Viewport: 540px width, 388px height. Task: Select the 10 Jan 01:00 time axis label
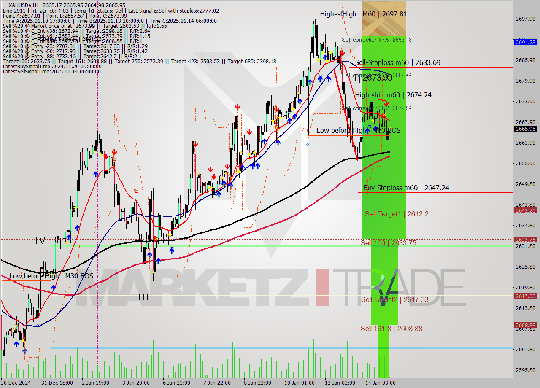pos(300,383)
